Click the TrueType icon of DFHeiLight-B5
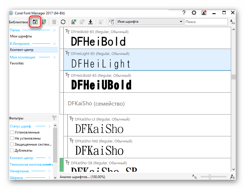Viewport: 245px width, 189px height. pos(67,53)
